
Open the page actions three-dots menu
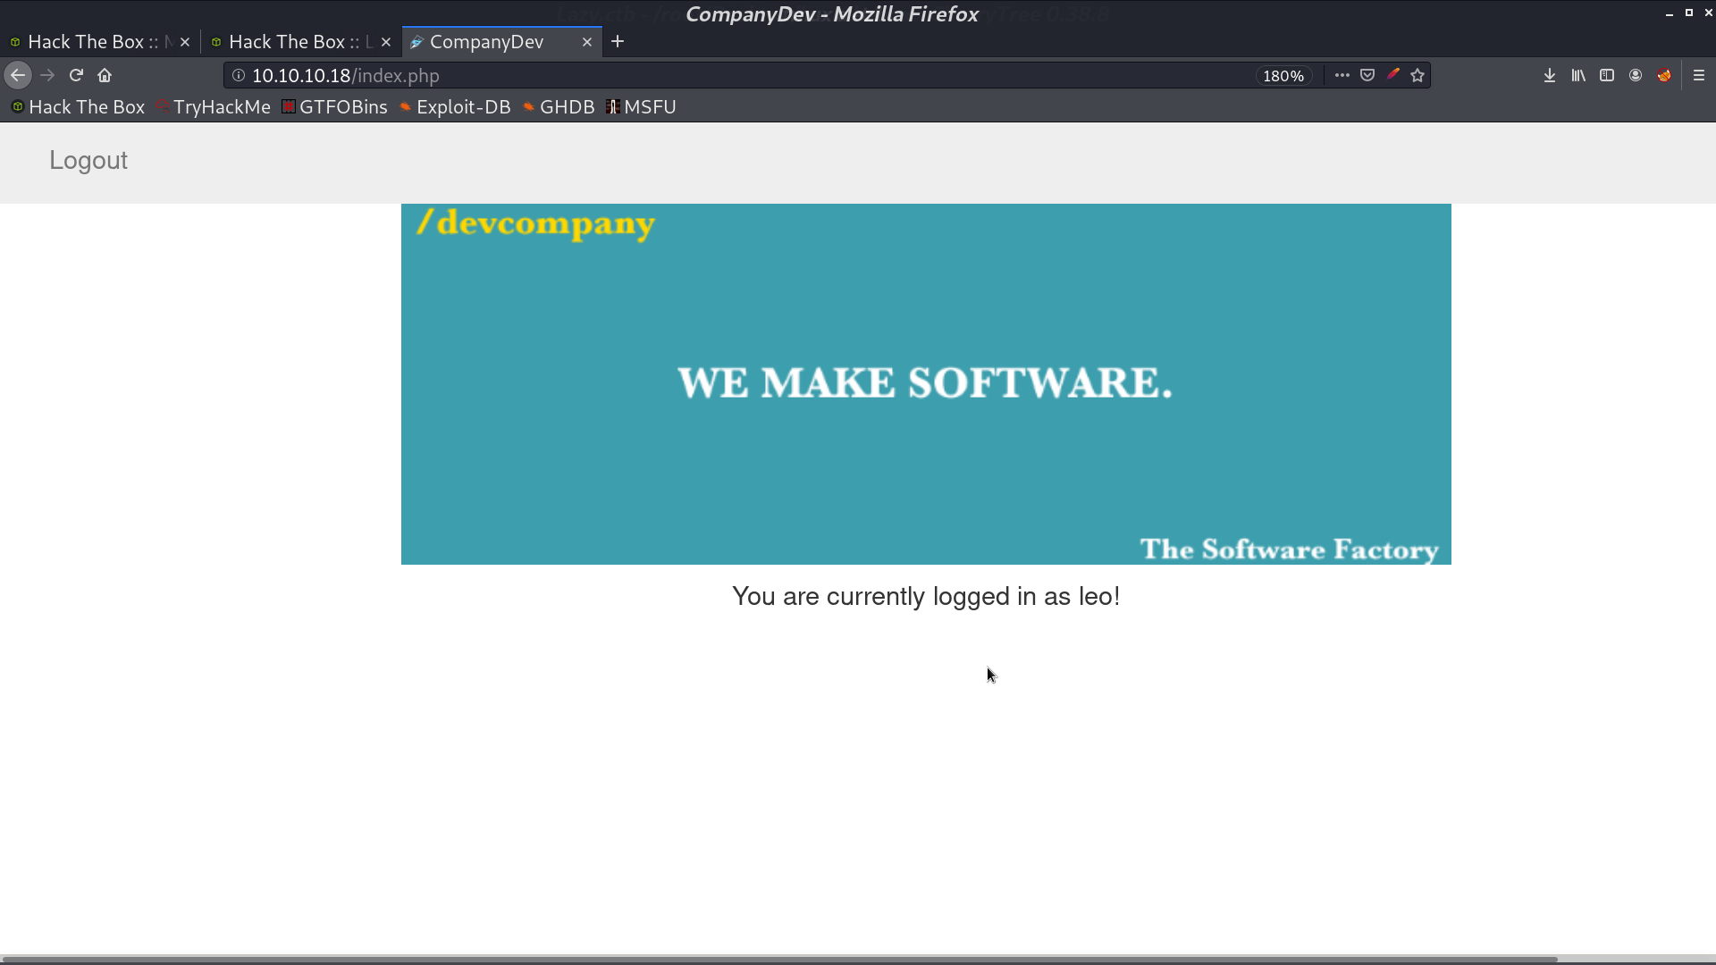(x=1342, y=76)
